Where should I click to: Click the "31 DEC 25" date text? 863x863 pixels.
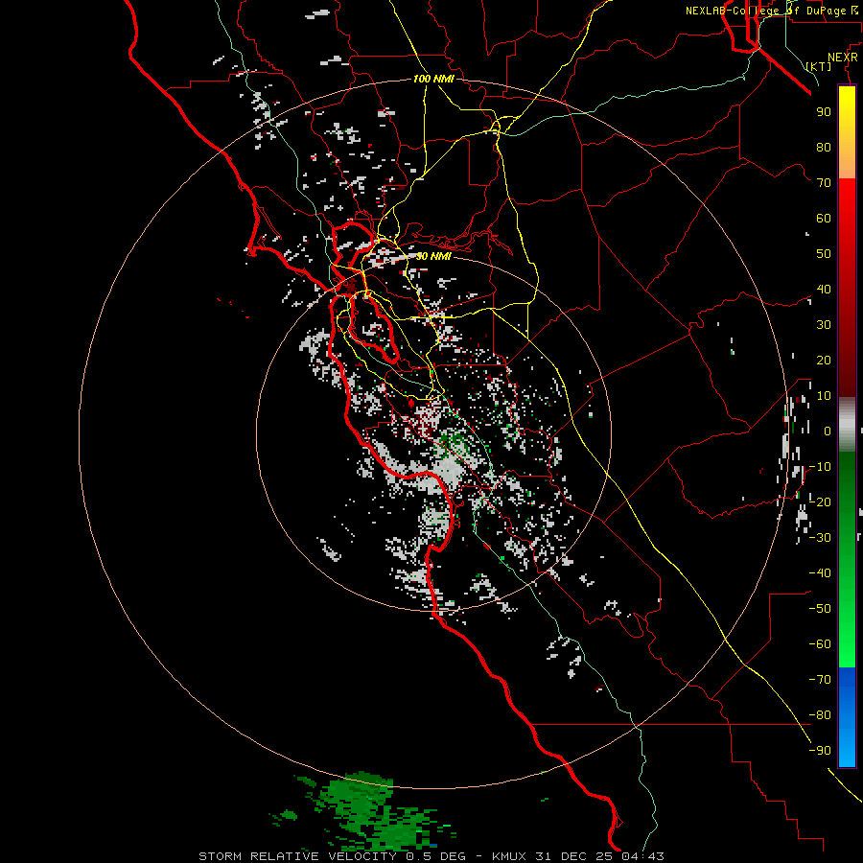pyautogui.click(x=574, y=856)
